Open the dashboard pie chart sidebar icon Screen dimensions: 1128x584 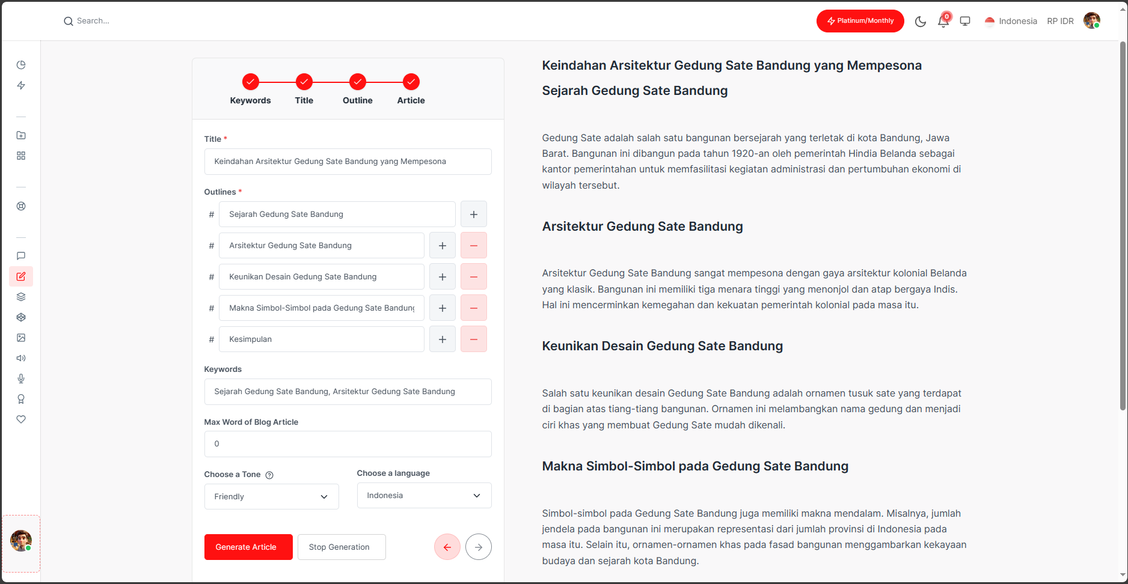(21, 65)
